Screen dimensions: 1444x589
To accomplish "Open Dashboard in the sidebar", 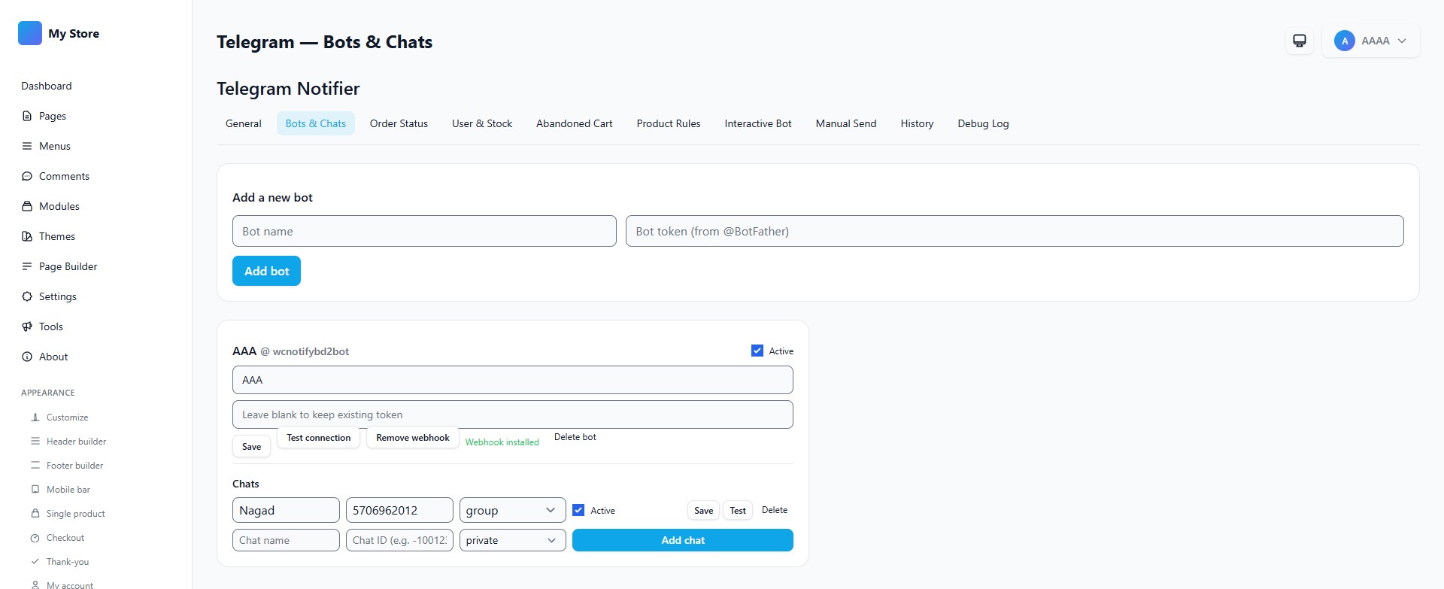I will click(47, 86).
